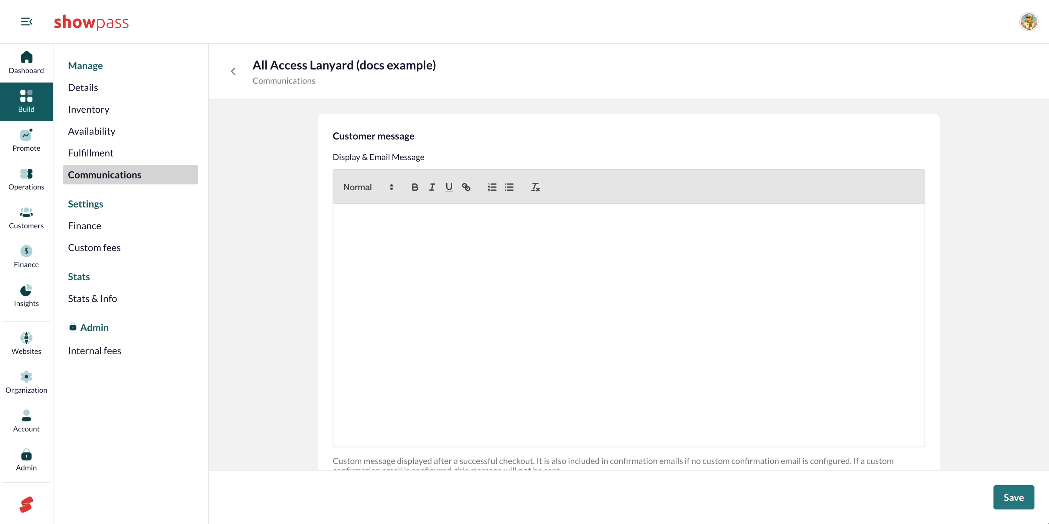Image resolution: width=1049 pixels, height=524 pixels.
Task: Open the Details menu item
Action: [130, 88]
